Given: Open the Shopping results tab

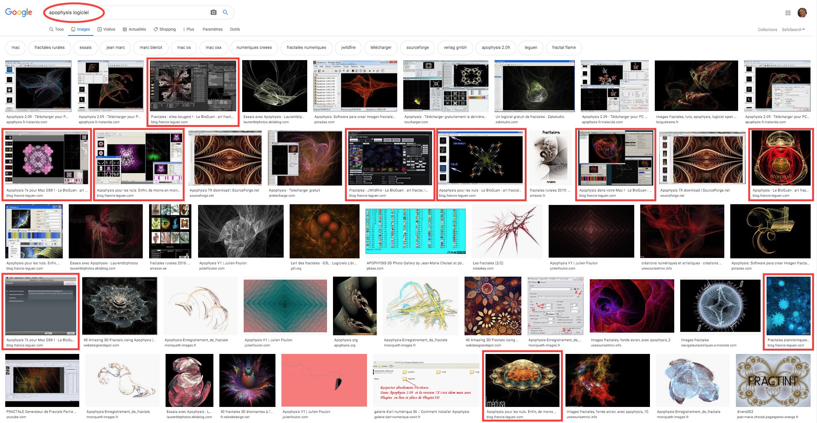Looking at the screenshot, I should pyautogui.click(x=165, y=29).
